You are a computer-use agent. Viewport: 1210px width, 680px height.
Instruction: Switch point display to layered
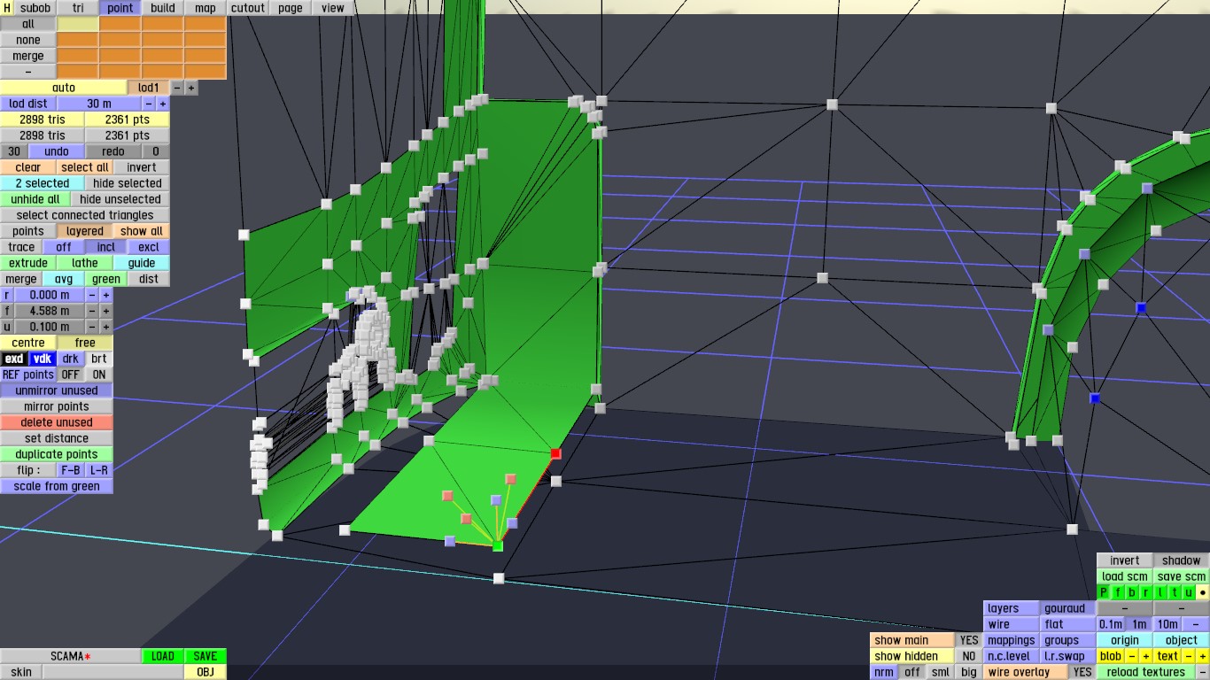85,231
